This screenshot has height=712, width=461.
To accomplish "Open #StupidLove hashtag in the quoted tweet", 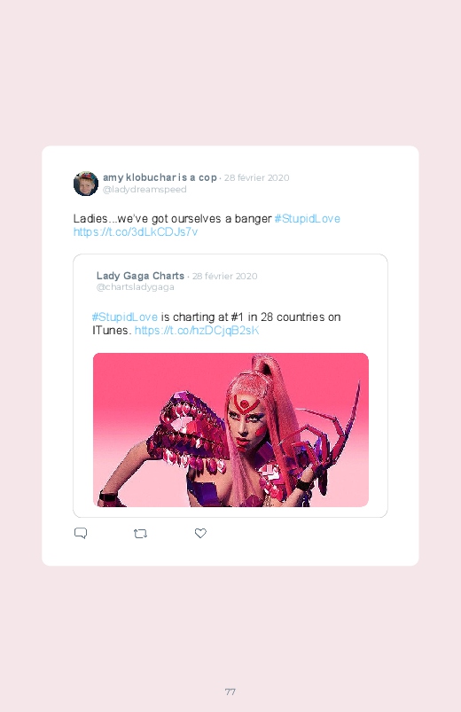I will [125, 317].
